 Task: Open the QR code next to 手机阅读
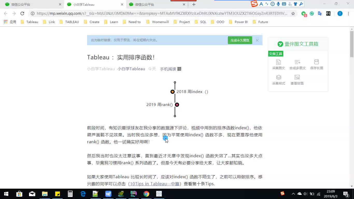click(x=179, y=69)
